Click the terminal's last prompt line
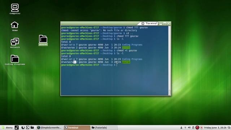 [x=89, y=65]
